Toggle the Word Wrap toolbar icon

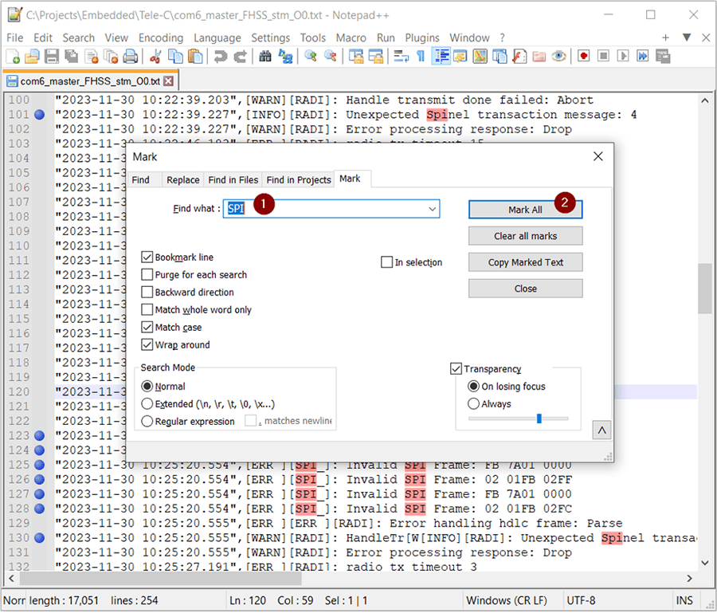tap(401, 57)
